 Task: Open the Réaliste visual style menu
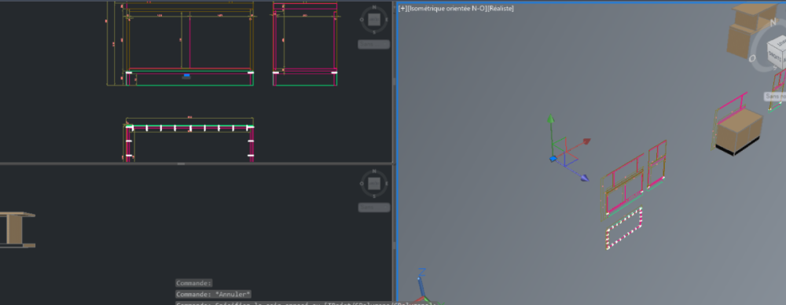(500, 9)
